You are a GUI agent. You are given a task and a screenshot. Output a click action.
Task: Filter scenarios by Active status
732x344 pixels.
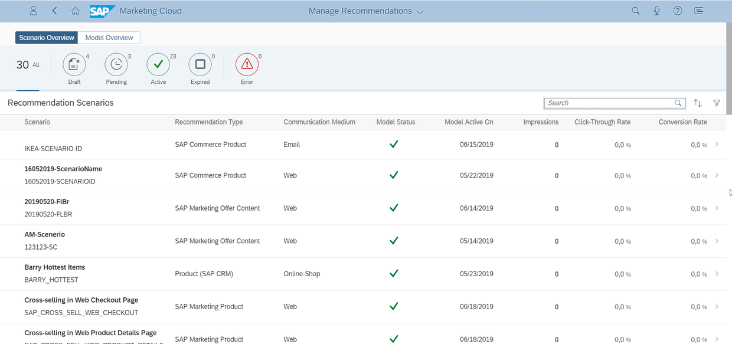158,64
